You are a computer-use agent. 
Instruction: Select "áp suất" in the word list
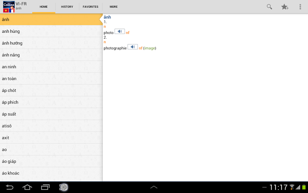[x=51, y=114]
